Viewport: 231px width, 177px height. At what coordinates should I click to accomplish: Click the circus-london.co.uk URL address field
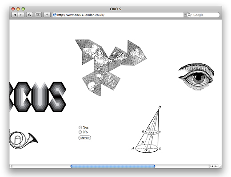click(x=118, y=15)
